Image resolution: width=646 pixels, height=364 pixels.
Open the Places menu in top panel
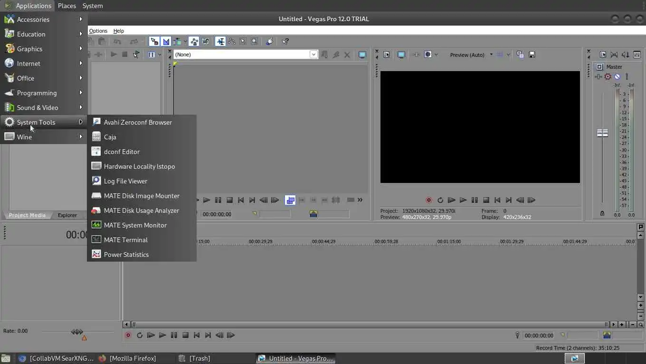pos(67,6)
